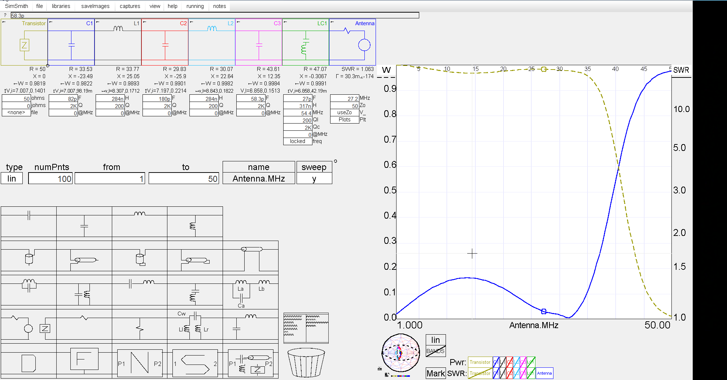Select the S-parameter block component
Image resolution: width=727 pixels, height=380 pixels.
195,363
